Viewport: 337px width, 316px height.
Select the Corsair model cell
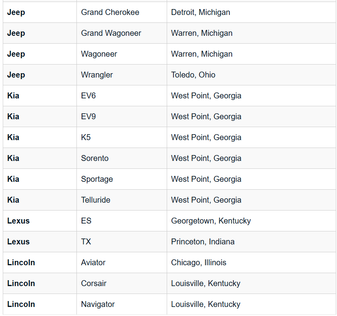[94, 283]
